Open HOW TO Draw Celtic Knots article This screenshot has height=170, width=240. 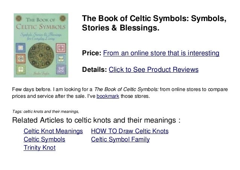tap(130, 131)
